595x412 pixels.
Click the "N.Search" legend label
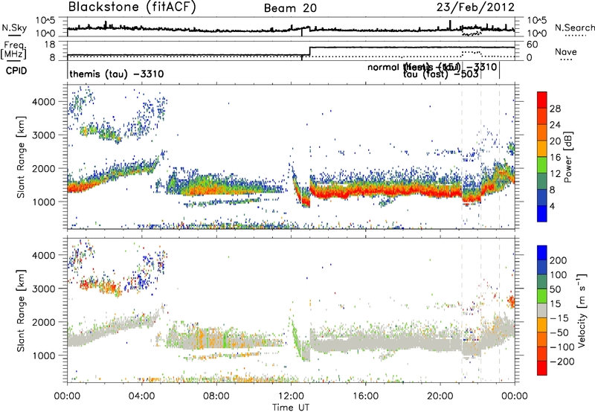(574, 28)
